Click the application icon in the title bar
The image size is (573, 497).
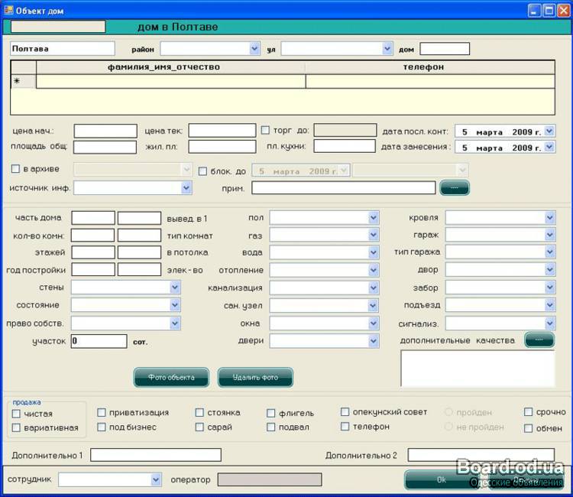pos(9,11)
